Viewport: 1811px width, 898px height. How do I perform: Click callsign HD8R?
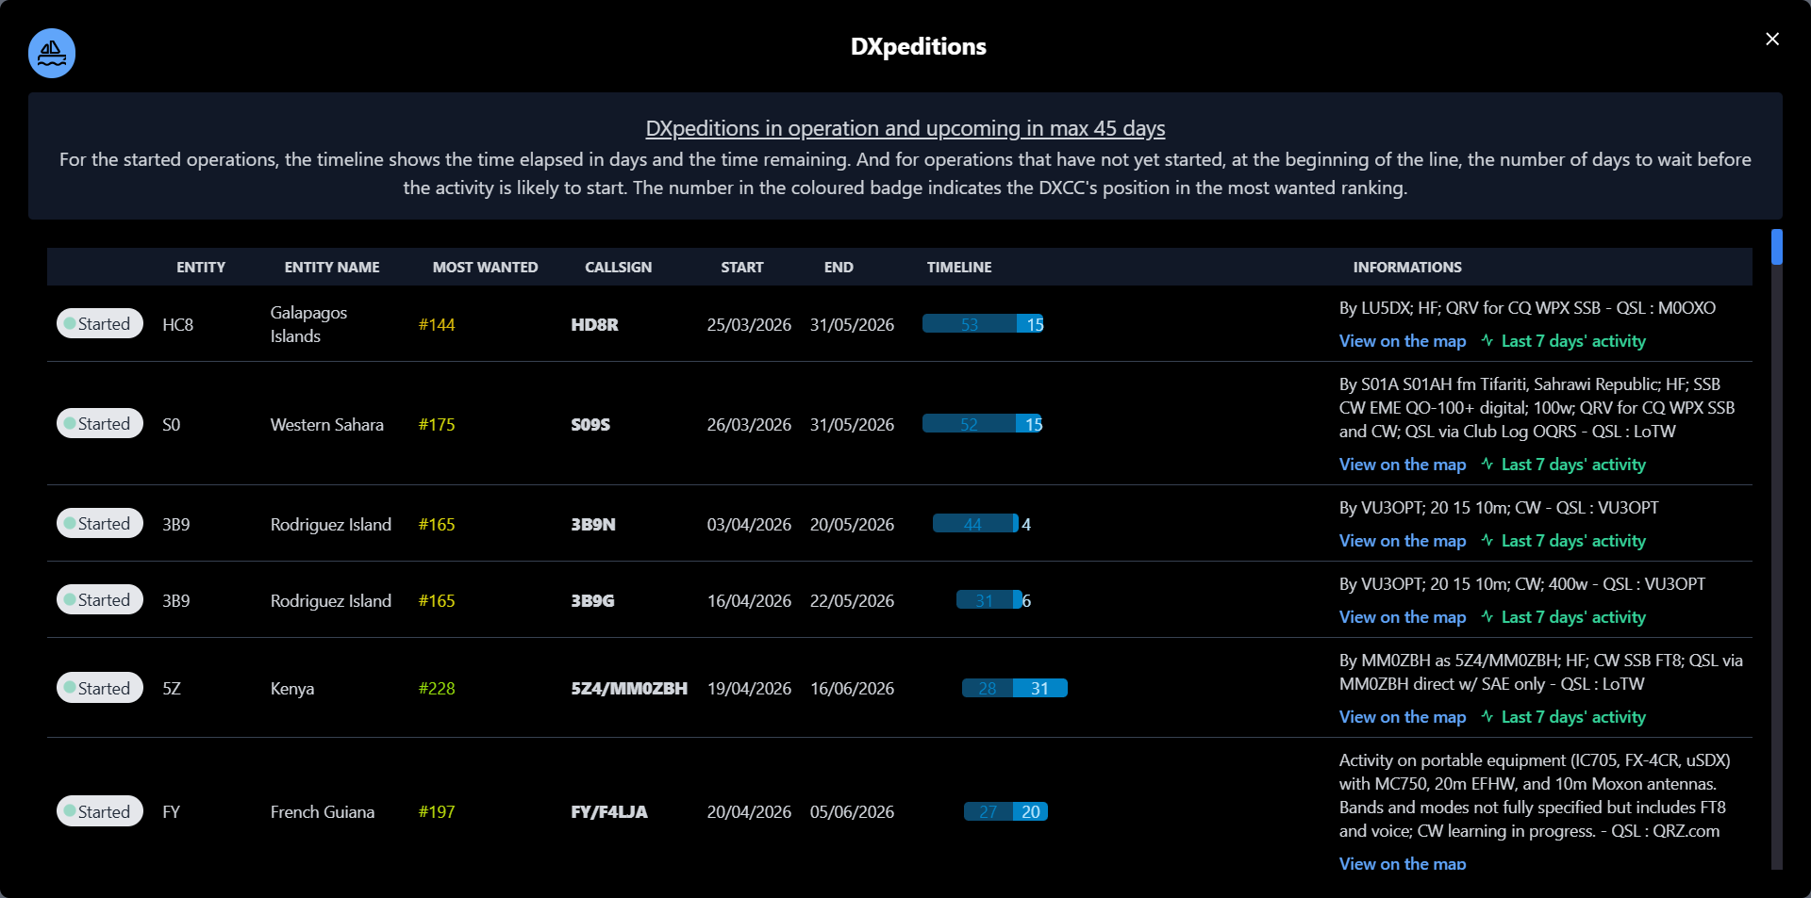point(594,324)
